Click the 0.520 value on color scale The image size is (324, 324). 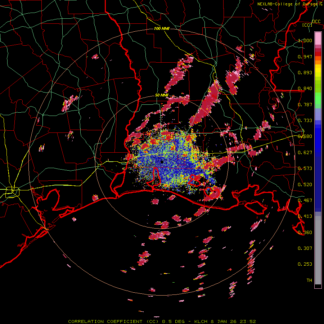[305, 184]
